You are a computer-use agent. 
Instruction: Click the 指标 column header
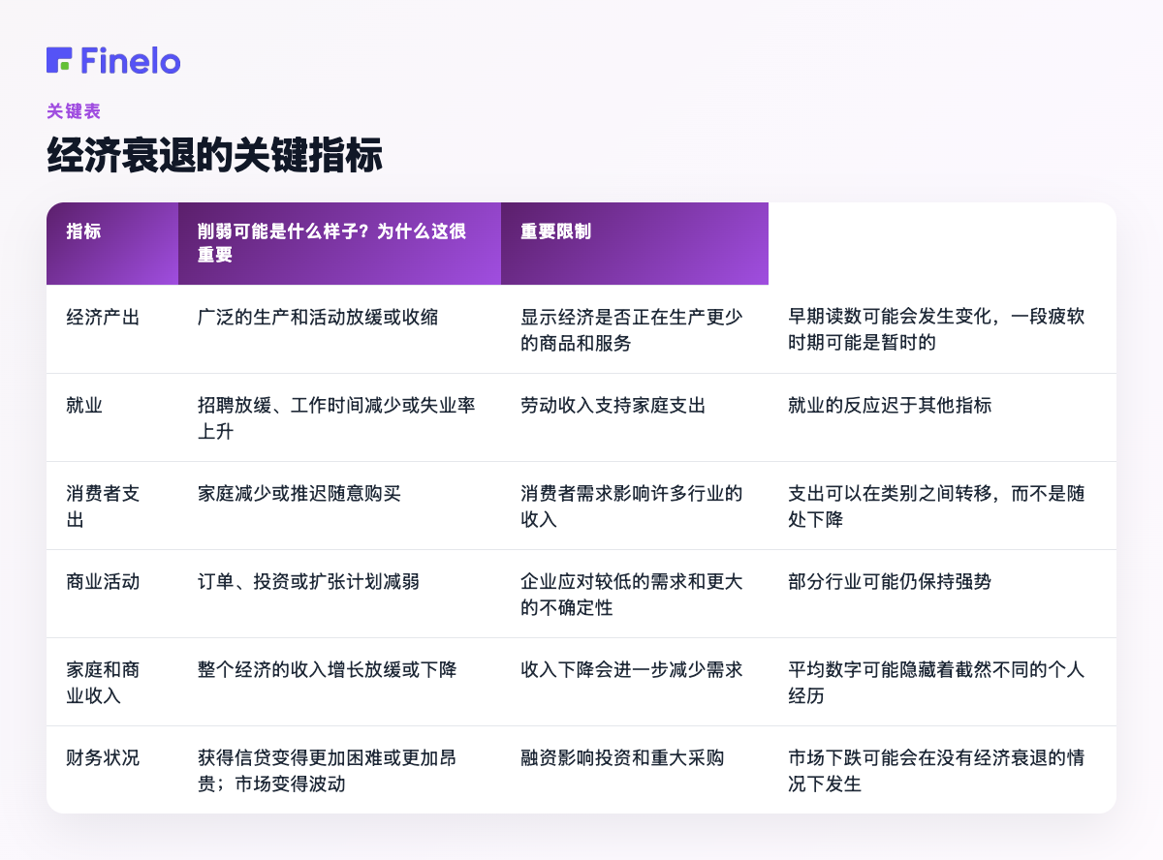point(112,243)
